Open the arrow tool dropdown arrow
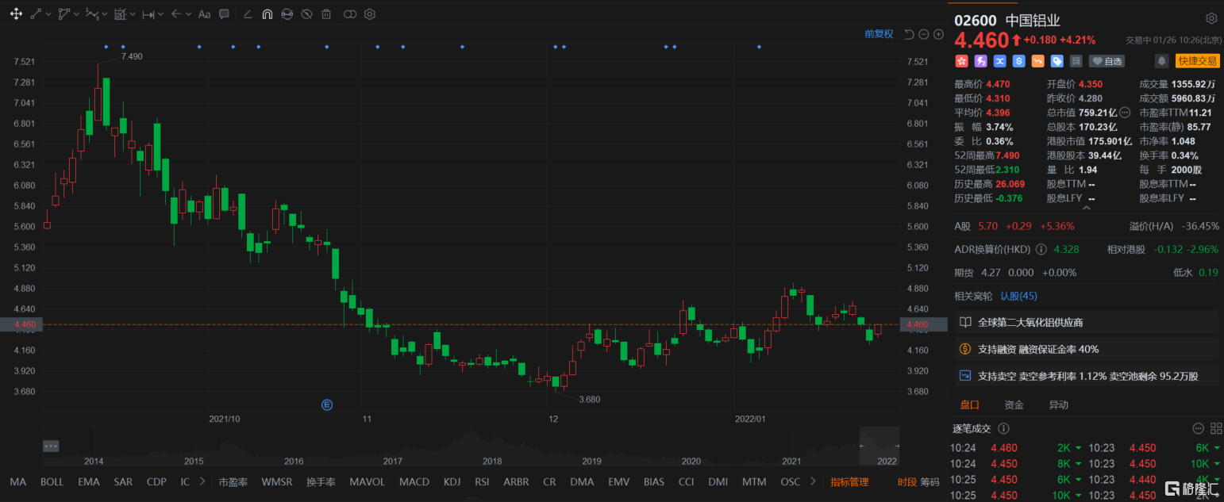The image size is (1224, 502). (x=189, y=14)
